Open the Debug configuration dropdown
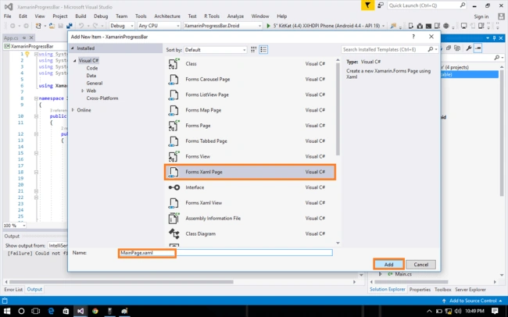 coord(122,26)
